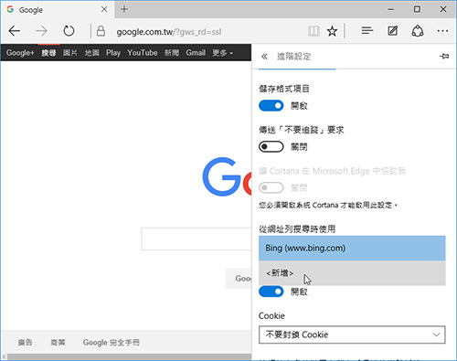Open Play in Google navigation bar
The height and width of the screenshot is (361, 457).
113,53
